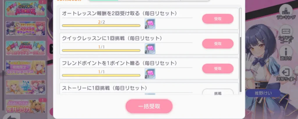This screenshot has height=119, width=298.
Task: Tap flag reward icon for quick lesson mission
Action: 150,49
